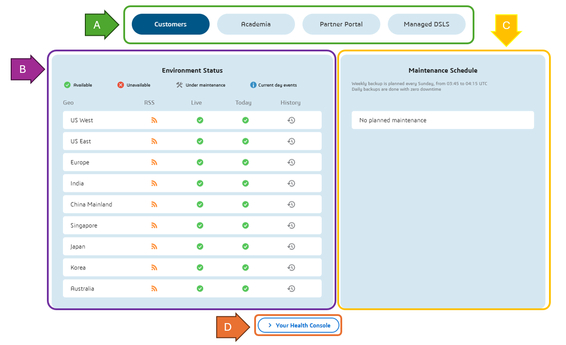This screenshot has width=566, height=345.
Task: Open the RSS feed for Europe
Action: coord(154,162)
